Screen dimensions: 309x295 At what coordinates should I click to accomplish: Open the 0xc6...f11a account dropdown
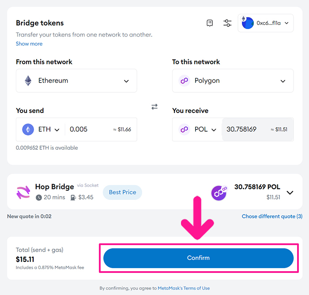pos(265,23)
